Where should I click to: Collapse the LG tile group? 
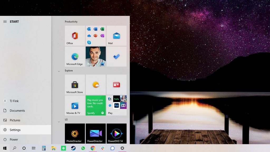[x=59, y=122]
